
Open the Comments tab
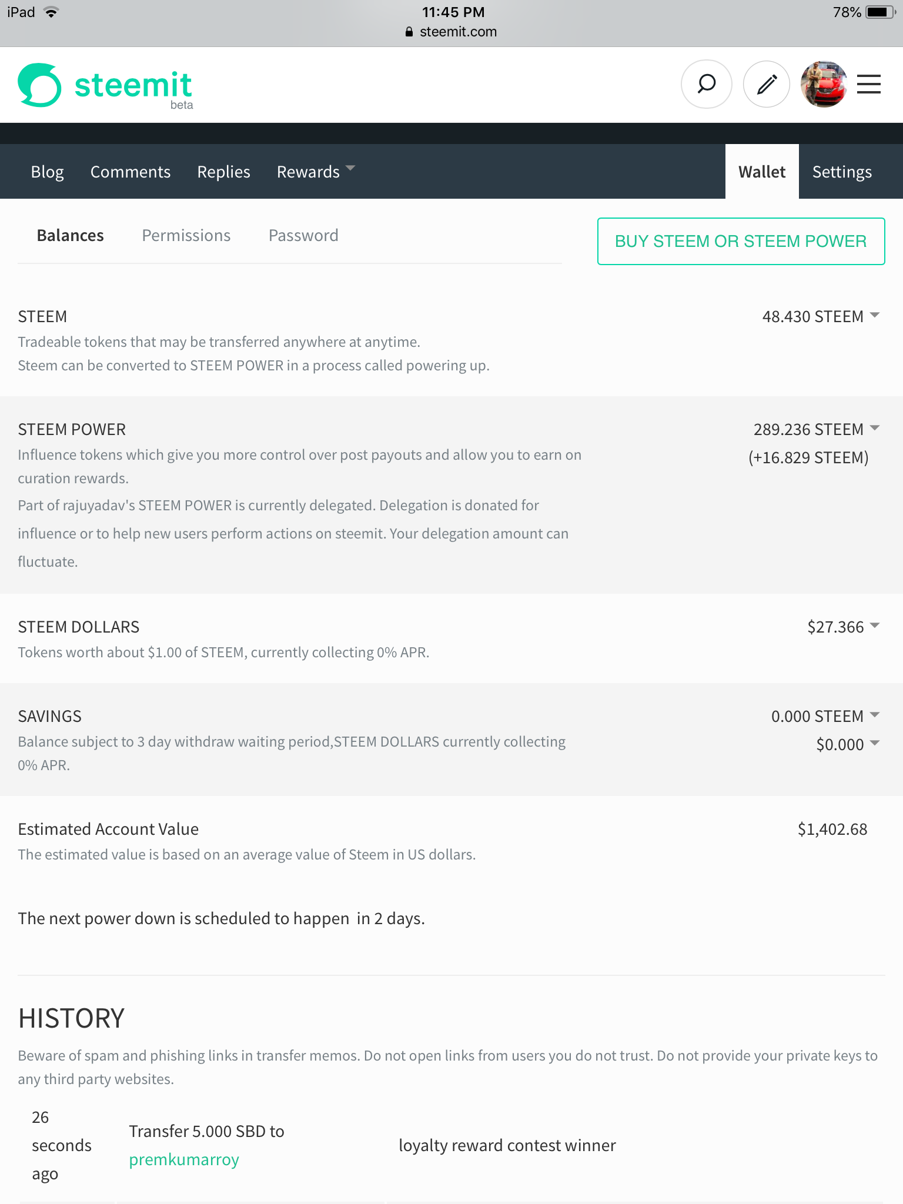tap(131, 172)
